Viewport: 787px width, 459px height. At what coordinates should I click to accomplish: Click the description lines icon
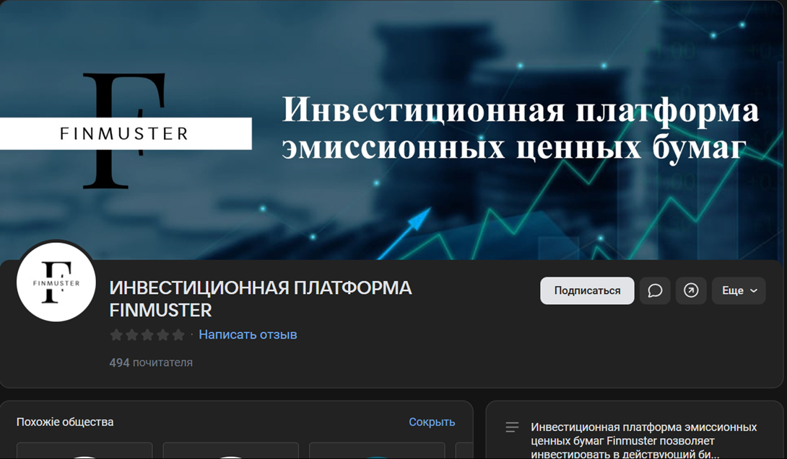click(512, 427)
